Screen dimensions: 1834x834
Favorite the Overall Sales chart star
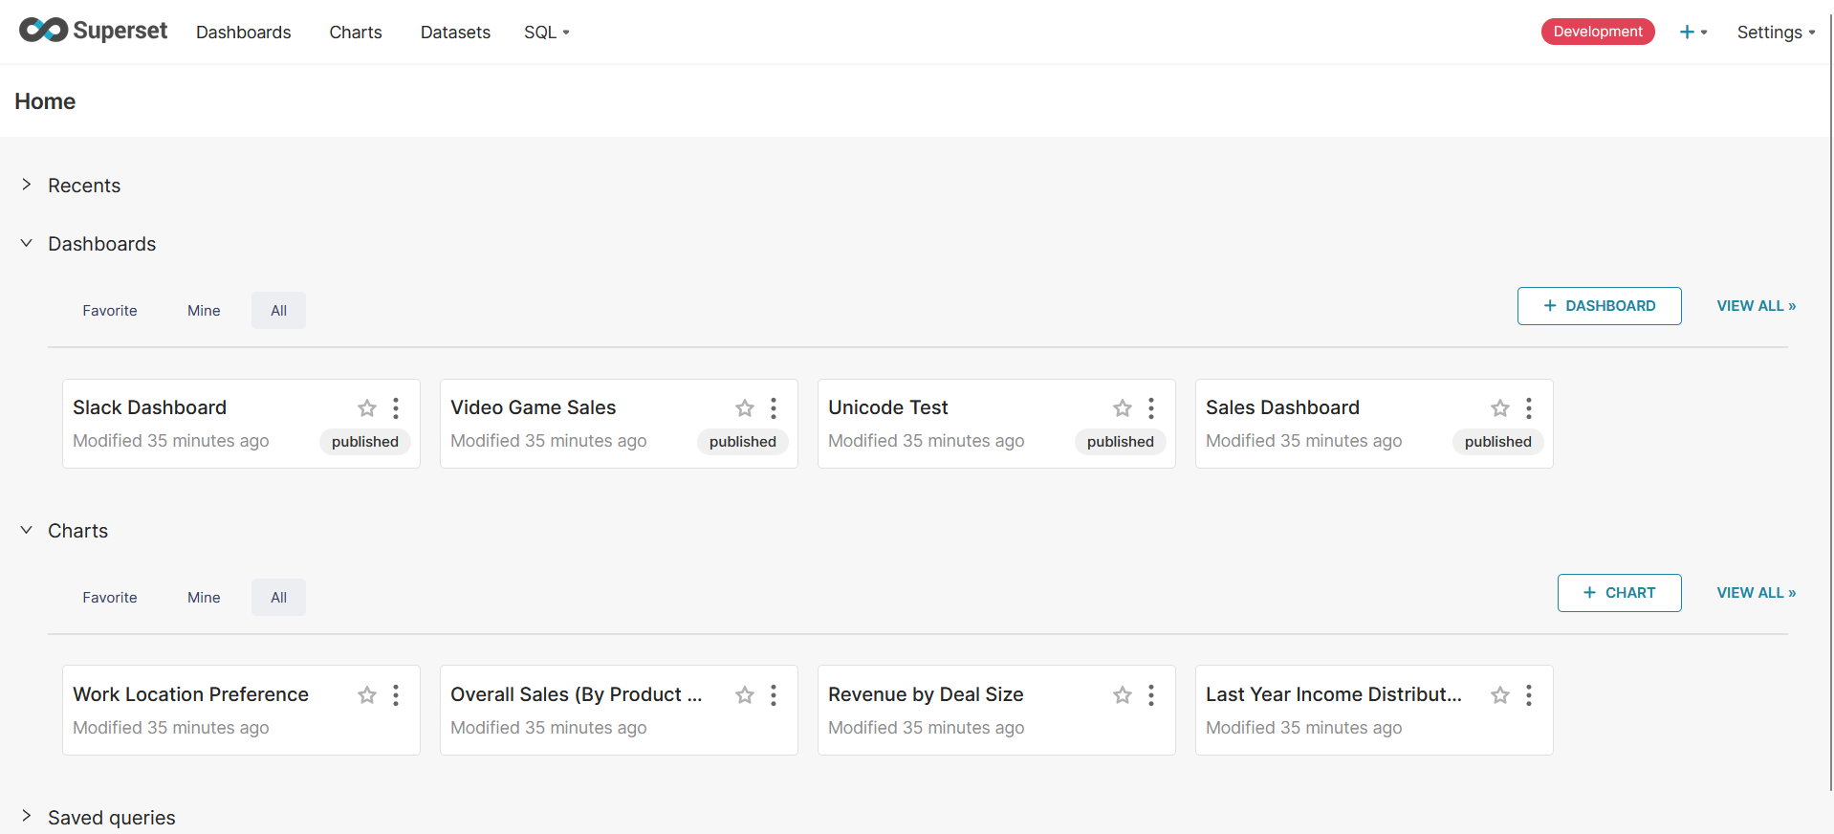pyautogui.click(x=745, y=695)
